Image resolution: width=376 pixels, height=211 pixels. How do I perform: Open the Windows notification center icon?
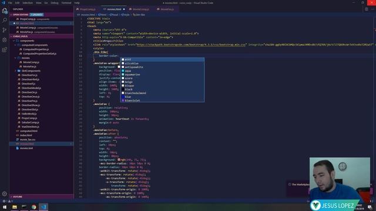(x=370, y=207)
